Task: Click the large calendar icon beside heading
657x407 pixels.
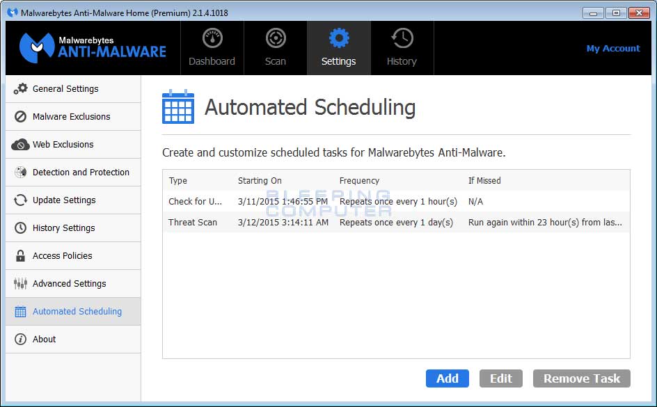Action: 178,106
